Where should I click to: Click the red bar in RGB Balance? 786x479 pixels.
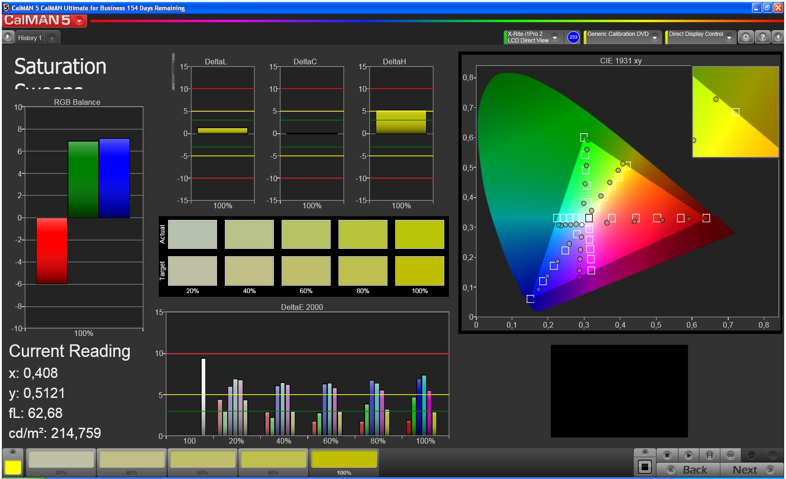(52, 251)
